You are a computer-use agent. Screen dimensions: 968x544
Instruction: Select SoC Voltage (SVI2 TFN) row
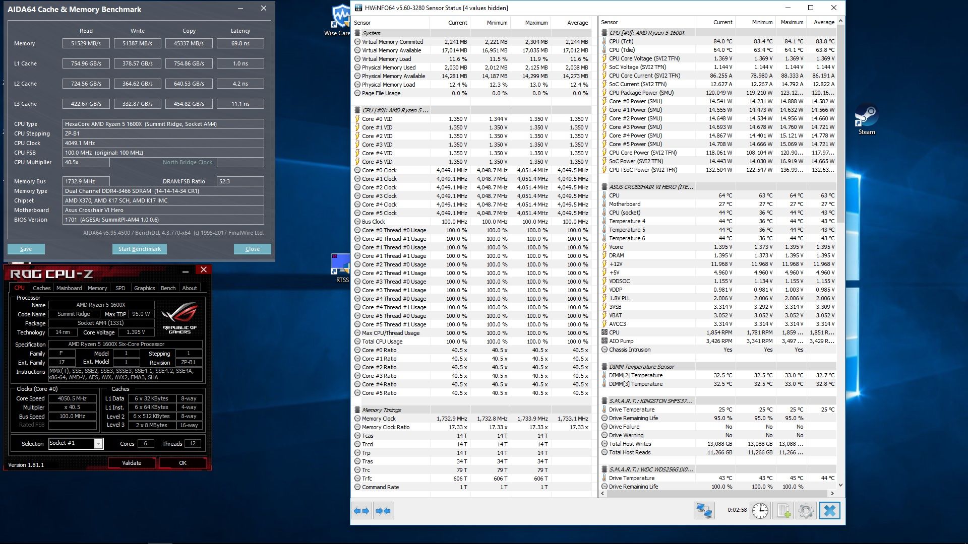[x=718, y=67]
